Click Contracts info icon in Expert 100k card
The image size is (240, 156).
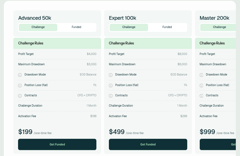(111, 96)
